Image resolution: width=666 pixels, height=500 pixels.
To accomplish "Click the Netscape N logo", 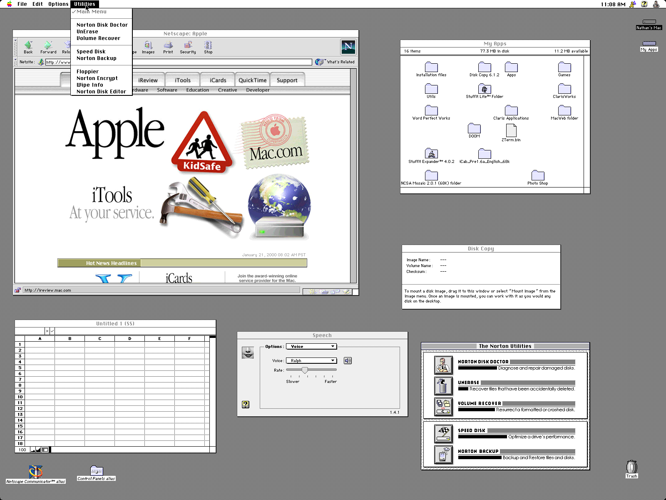I will 348,47.
